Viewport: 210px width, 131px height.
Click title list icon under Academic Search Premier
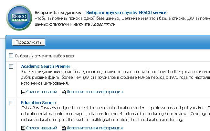click(23, 92)
